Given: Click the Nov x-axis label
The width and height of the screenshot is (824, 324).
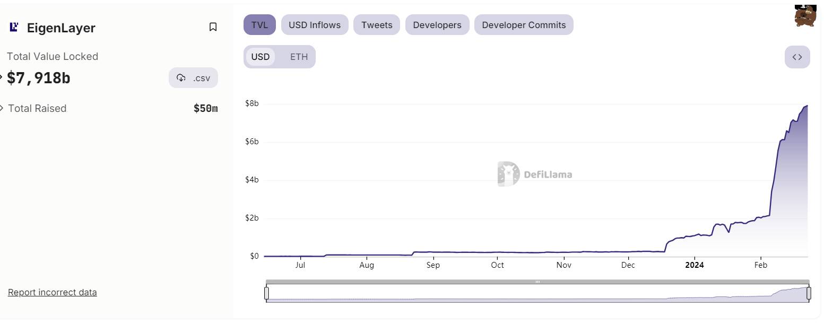Looking at the screenshot, I should click(x=564, y=265).
